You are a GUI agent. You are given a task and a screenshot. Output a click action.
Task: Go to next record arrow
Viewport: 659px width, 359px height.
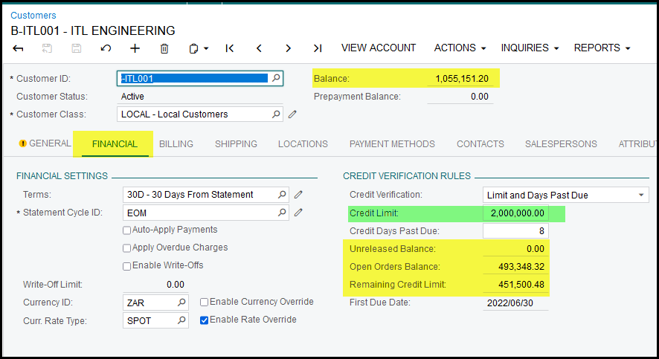[288, 48]
